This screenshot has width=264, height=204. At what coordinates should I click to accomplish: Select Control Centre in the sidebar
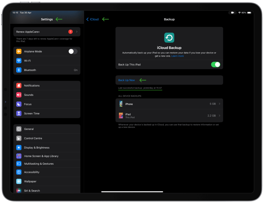click(x=47, y=138)
